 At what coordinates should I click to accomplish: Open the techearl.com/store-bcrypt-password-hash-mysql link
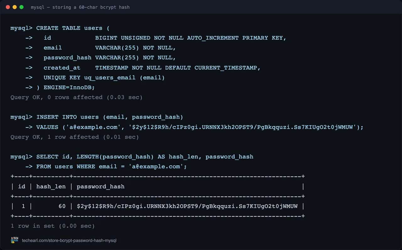coord(69,241)
